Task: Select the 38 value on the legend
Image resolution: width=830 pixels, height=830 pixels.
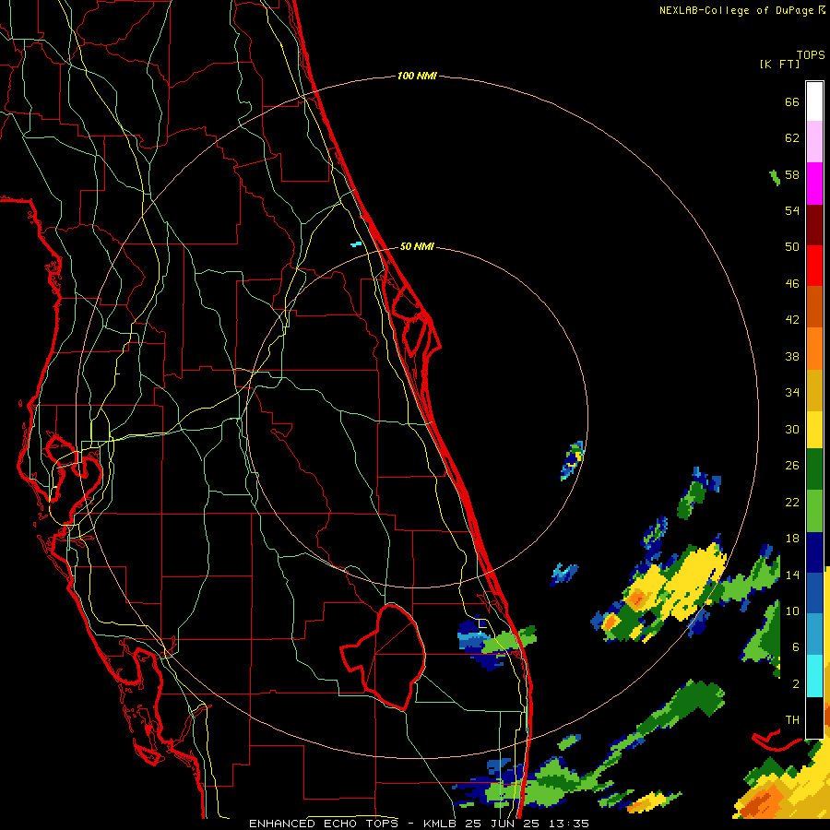Action: 792,356
